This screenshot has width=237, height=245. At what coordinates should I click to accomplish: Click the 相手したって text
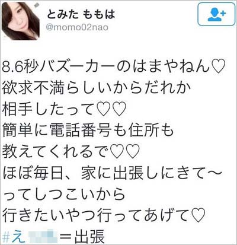pyautogui.click(x=47, y=109)
